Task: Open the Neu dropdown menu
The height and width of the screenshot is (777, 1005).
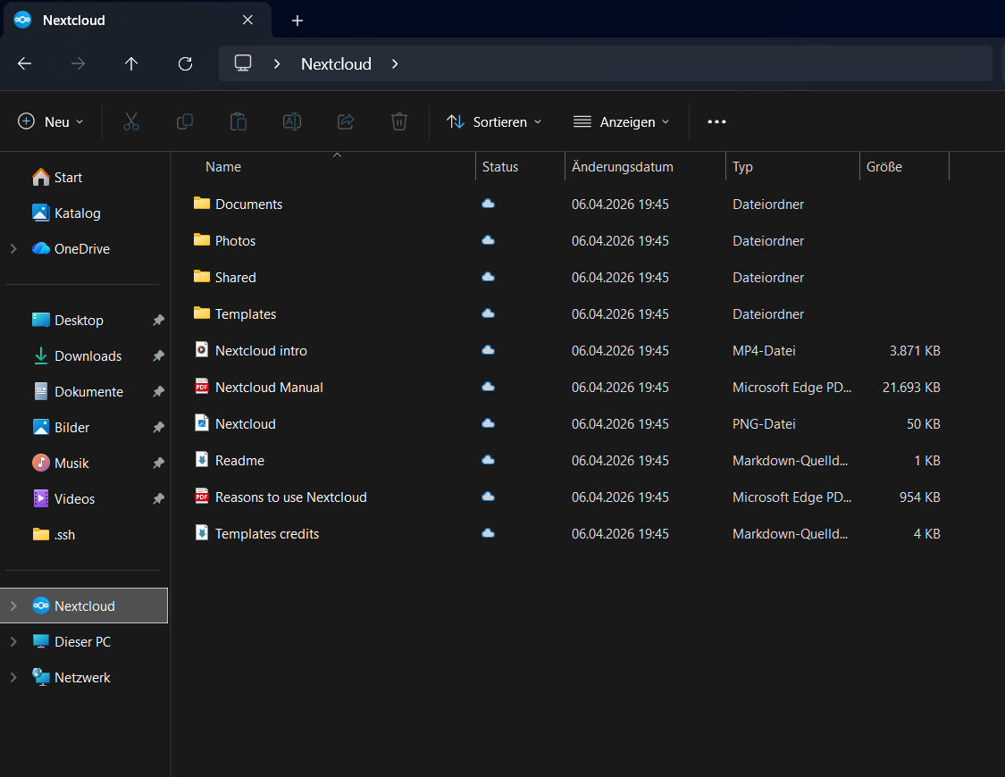Action: point(51,121)
